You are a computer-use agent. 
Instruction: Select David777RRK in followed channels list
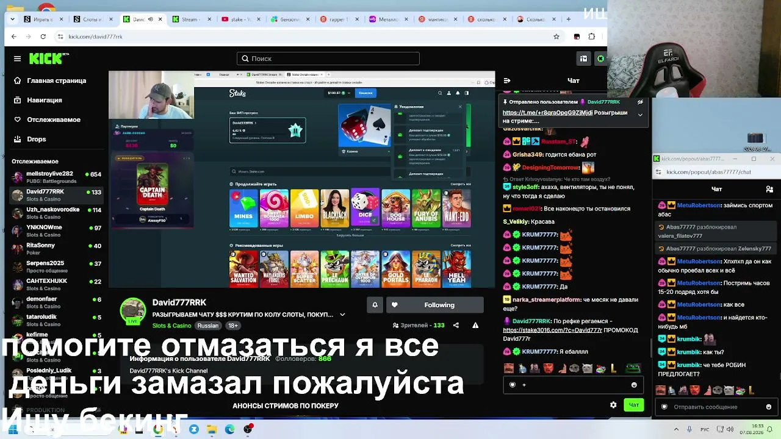pyautogui.click(x=56, y=195)
